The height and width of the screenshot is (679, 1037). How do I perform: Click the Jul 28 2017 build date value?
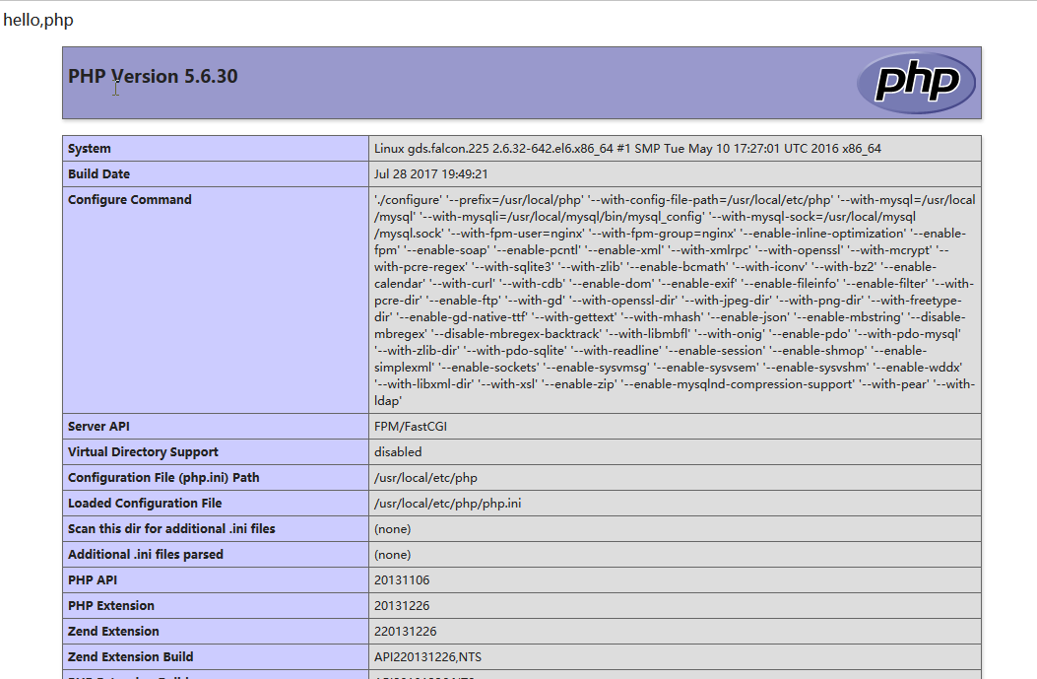tap(431, 174)
